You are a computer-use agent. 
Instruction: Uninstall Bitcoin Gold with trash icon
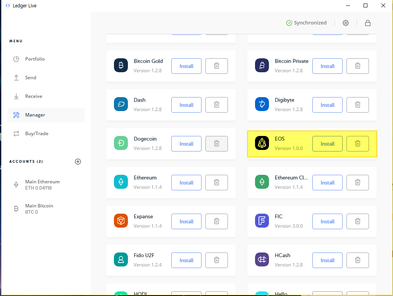tap(217, 66)
